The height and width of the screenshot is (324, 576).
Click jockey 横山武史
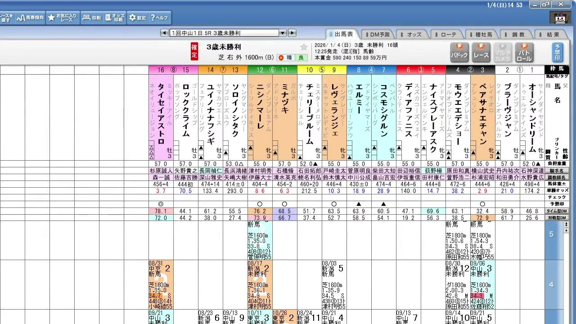pos(483,171)
